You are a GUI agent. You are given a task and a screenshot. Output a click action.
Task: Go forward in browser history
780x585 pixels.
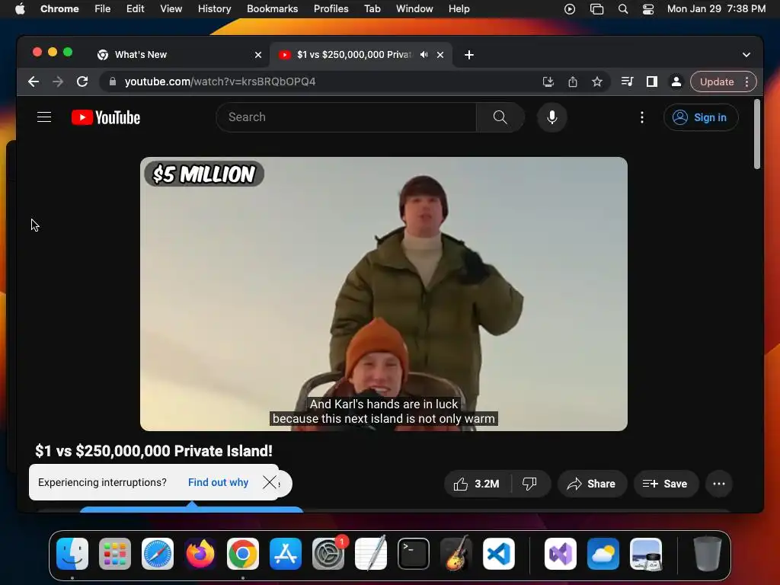coord(58,82)
